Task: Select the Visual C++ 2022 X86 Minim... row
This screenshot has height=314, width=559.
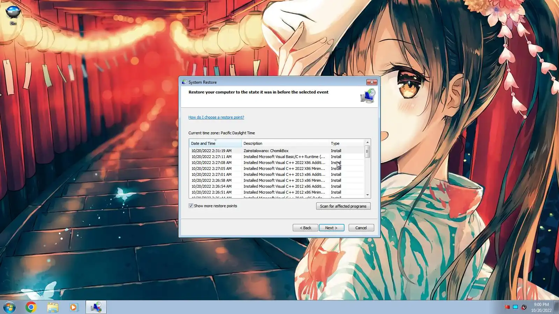Action: (x=276, y=169)
